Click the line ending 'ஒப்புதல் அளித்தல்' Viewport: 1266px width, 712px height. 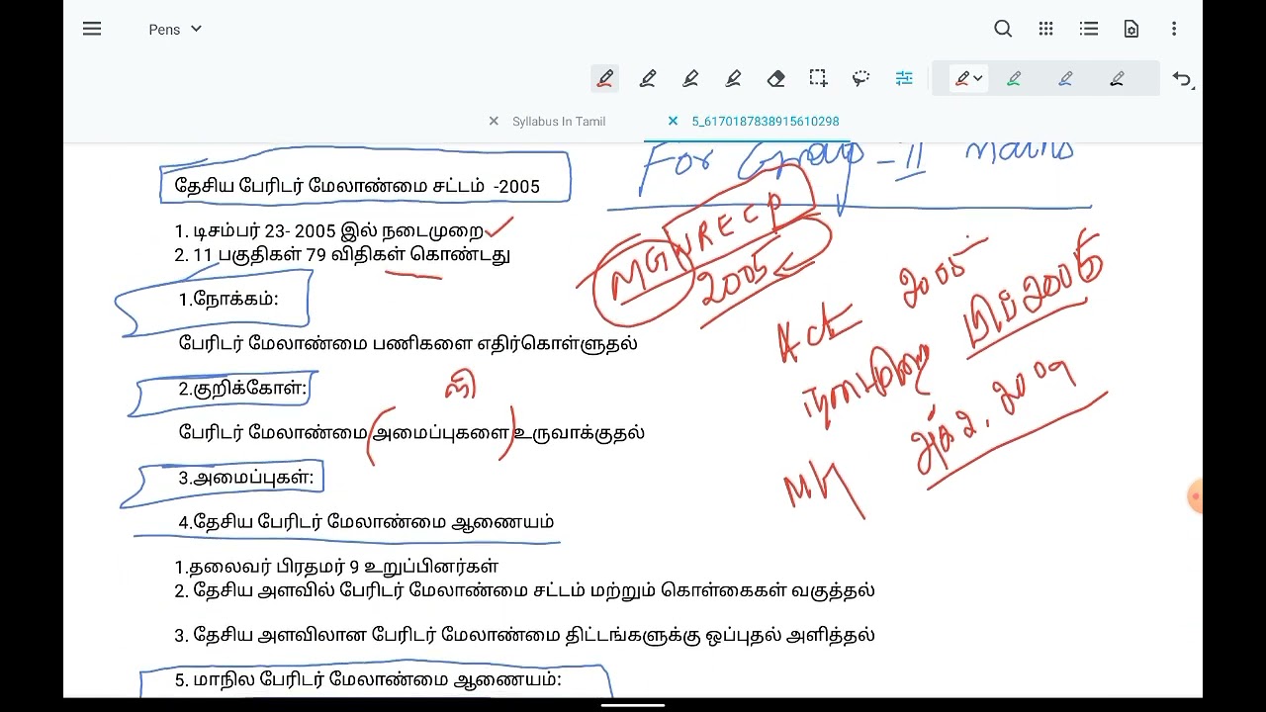coord(524,635)
